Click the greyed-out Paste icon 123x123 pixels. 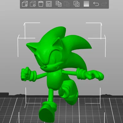point(67,4)
